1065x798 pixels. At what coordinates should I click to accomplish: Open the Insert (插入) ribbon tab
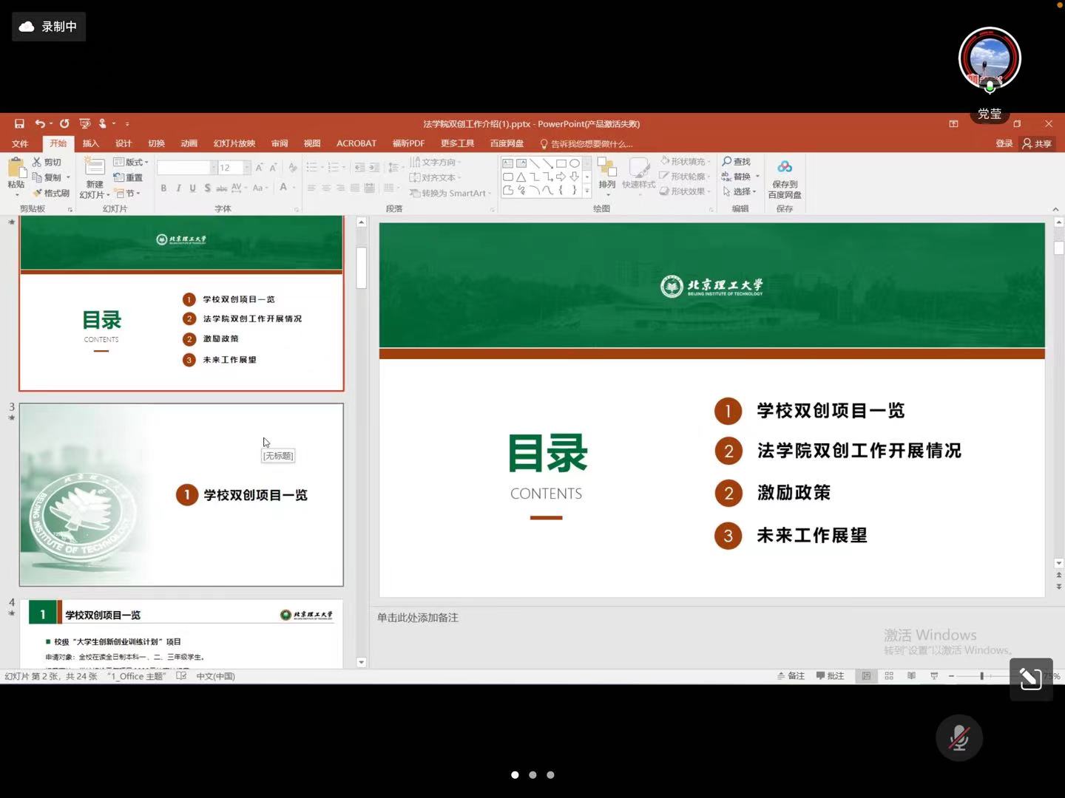90,143
